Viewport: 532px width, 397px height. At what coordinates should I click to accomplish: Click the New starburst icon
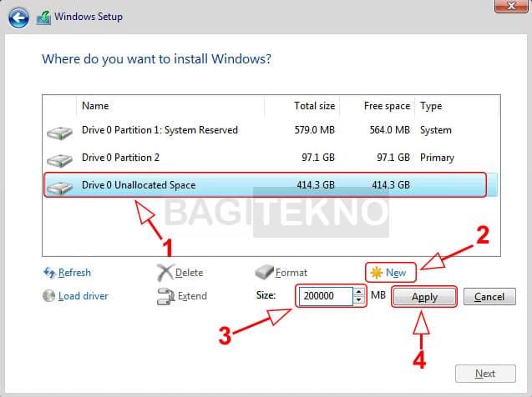coord(377,273)
